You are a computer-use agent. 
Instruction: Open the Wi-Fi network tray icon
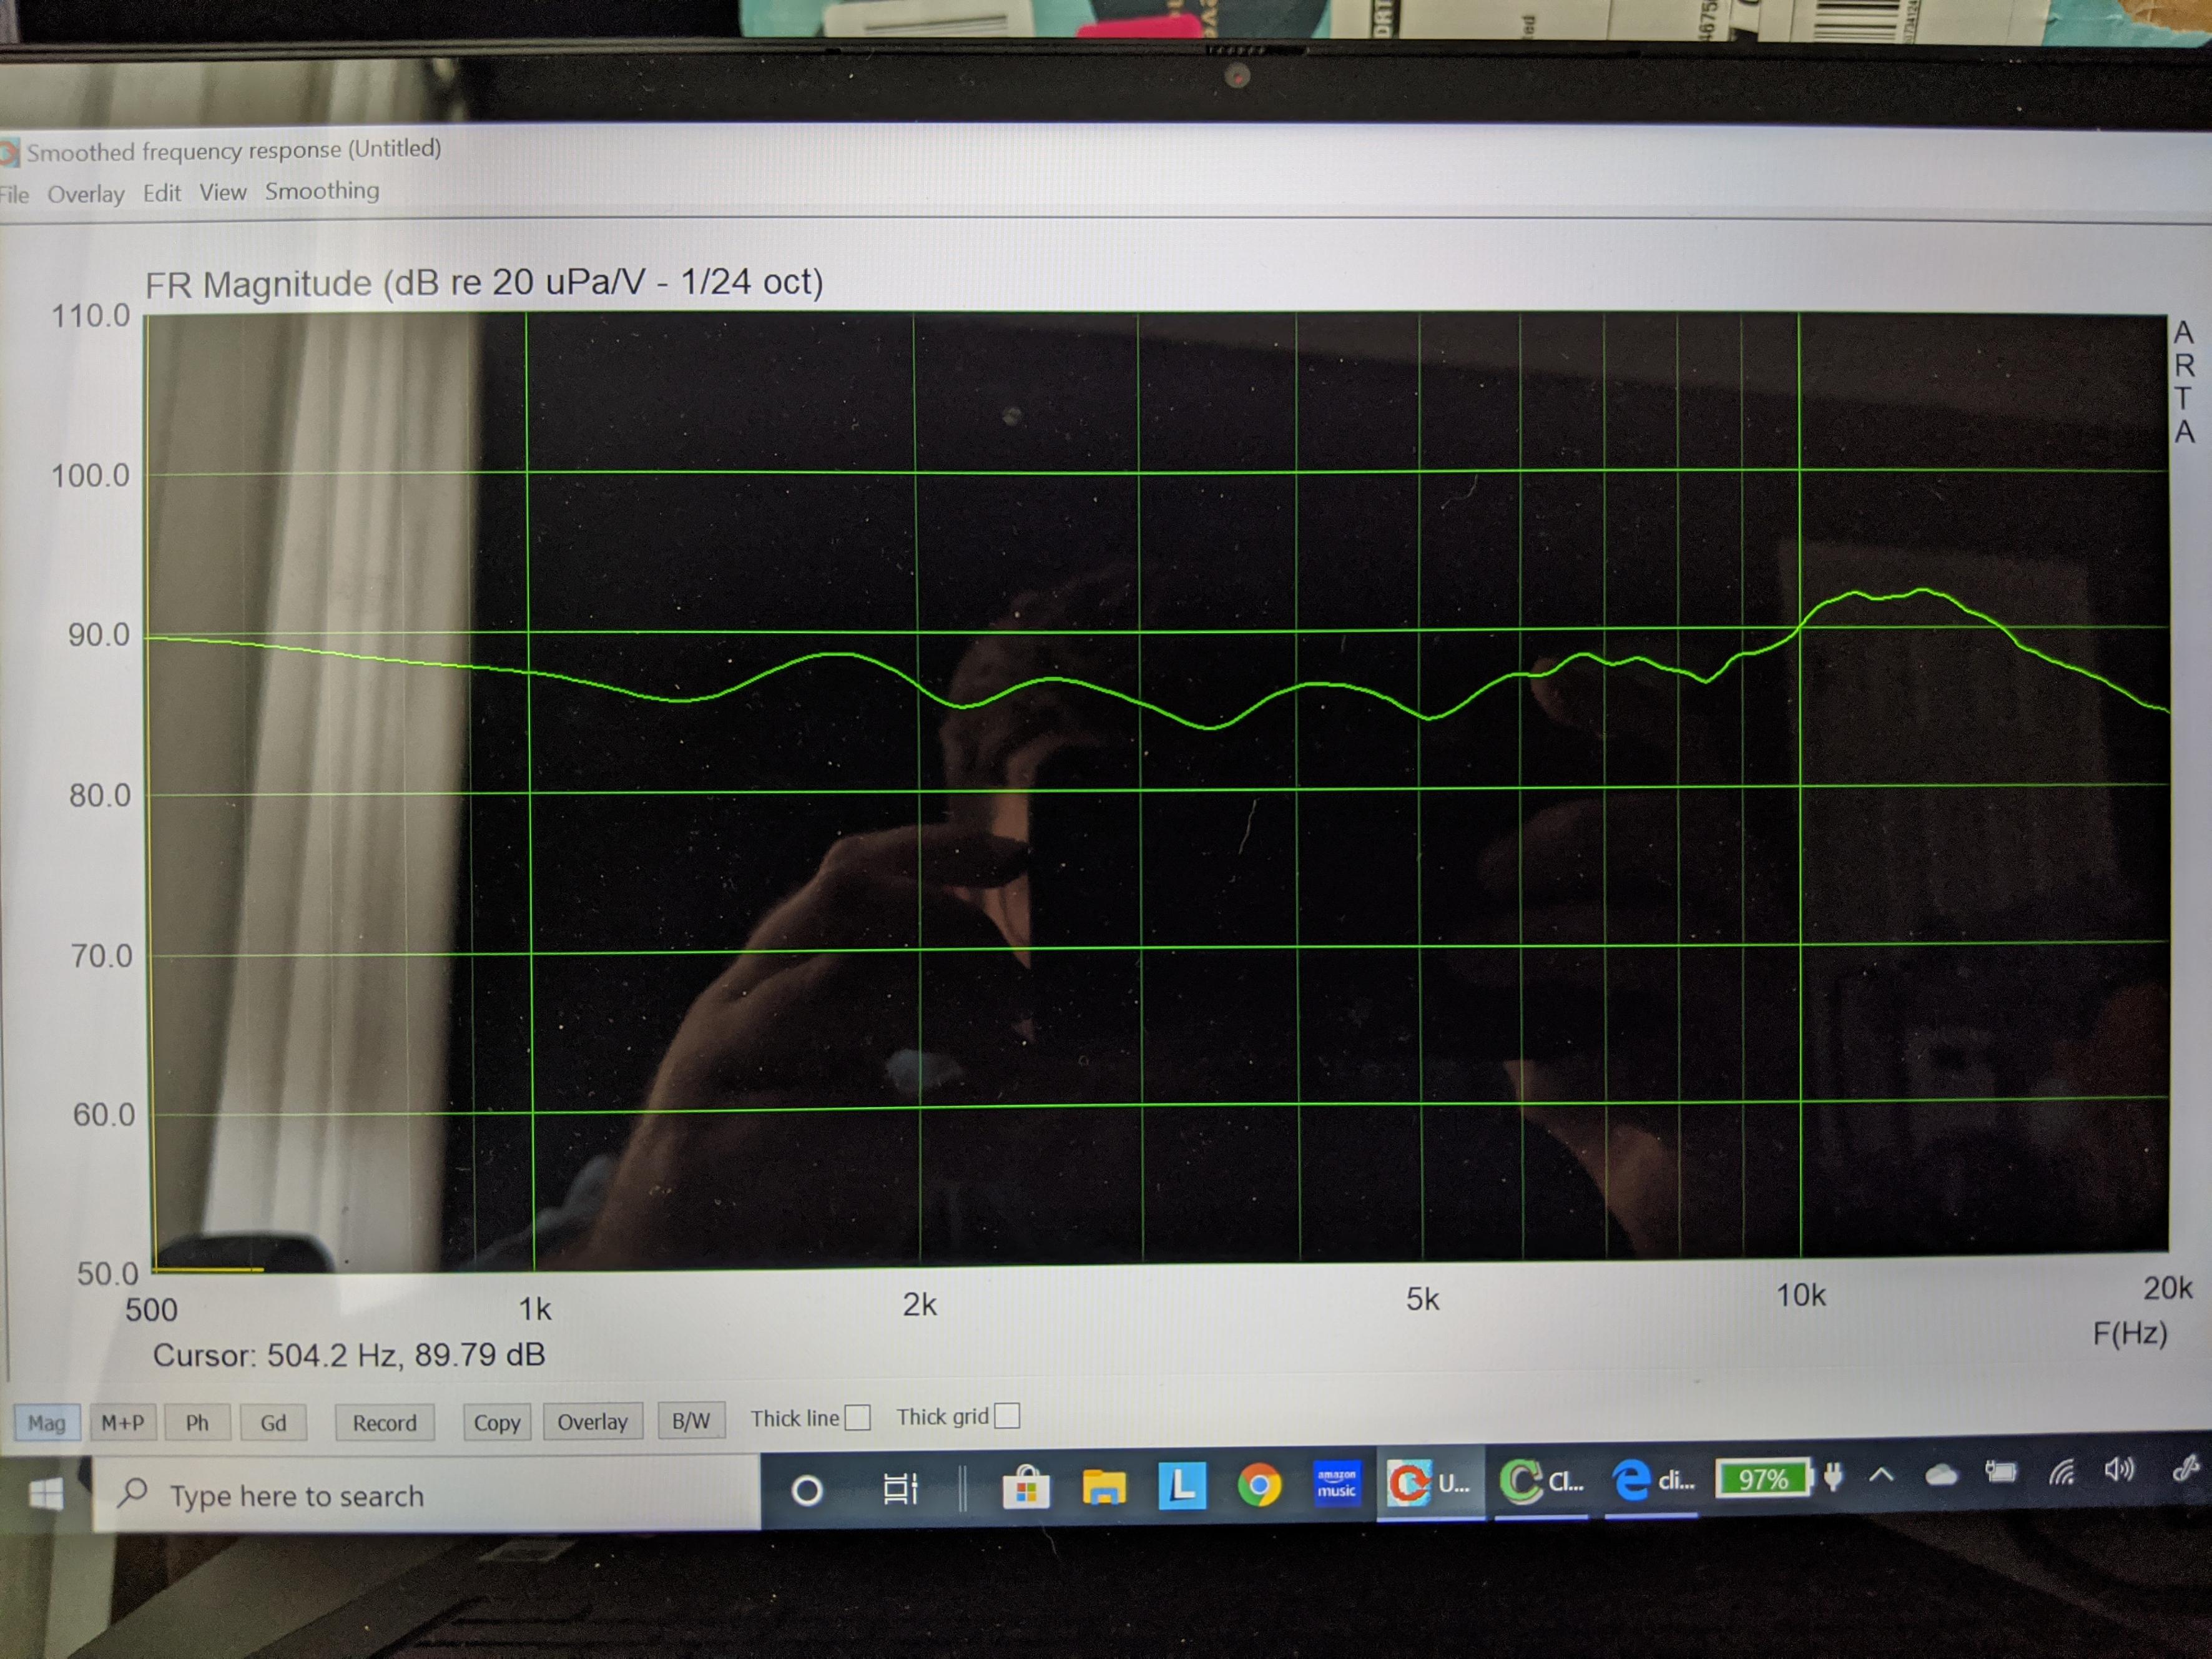[2062, 1471]
